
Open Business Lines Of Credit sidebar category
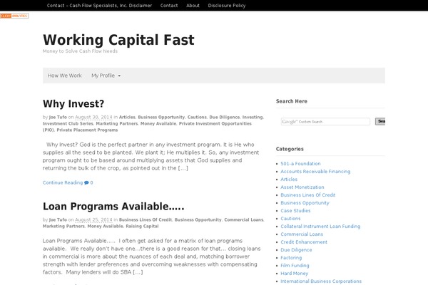(x=308, y=195)
